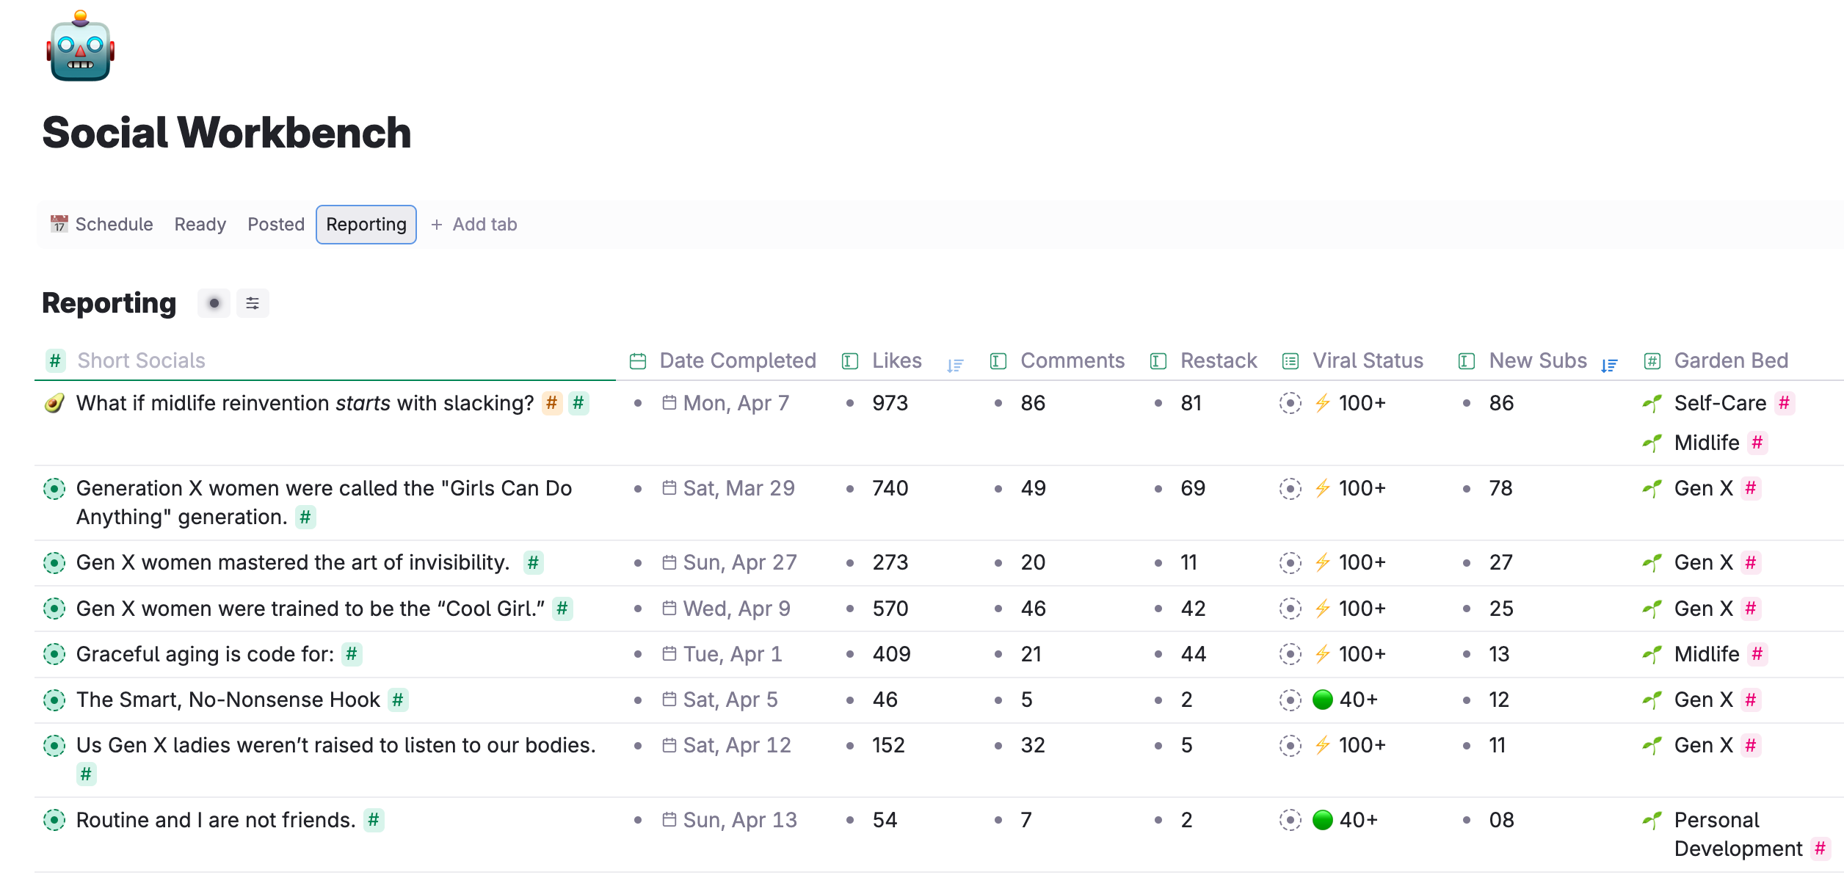Open the Reporting view settings sliders icon
1844x875 pixels.
(x=253, y=303)
